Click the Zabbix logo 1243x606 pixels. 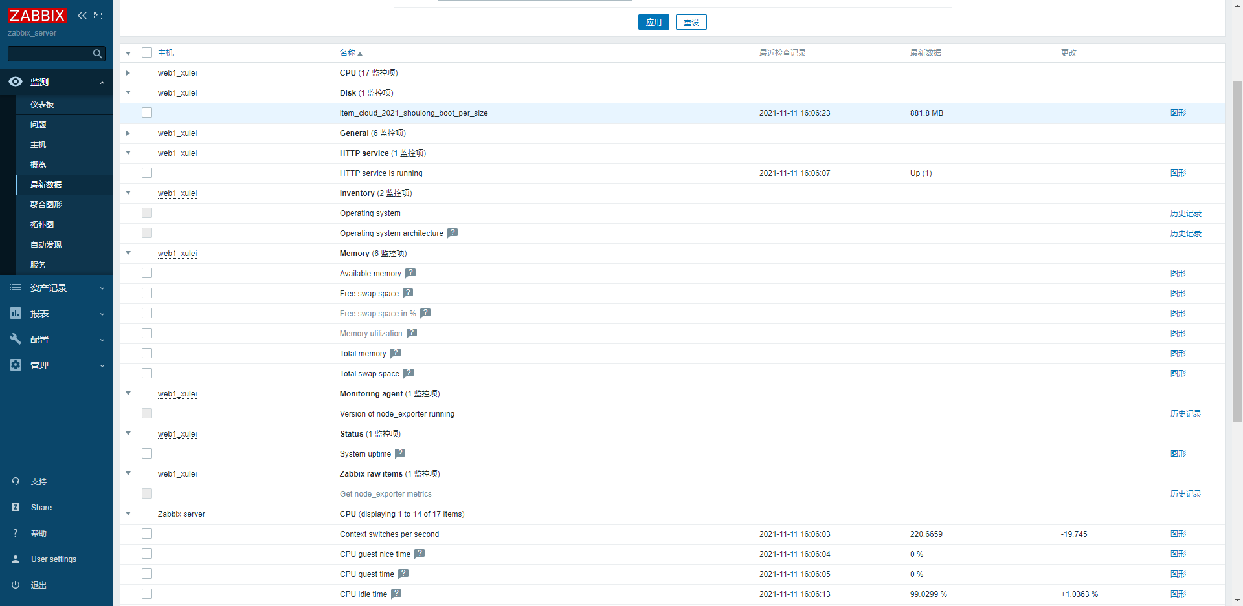pyautogui.click(x=37, y=16)
